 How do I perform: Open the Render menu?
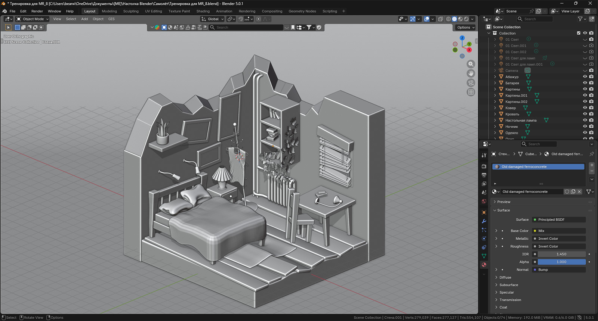pos(37,11)
